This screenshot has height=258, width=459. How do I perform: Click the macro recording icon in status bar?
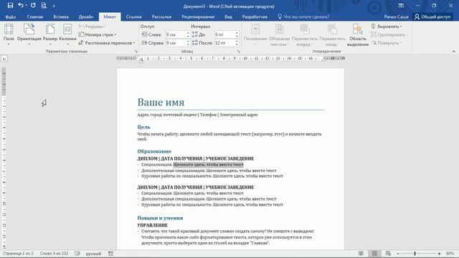pos(110,254)
